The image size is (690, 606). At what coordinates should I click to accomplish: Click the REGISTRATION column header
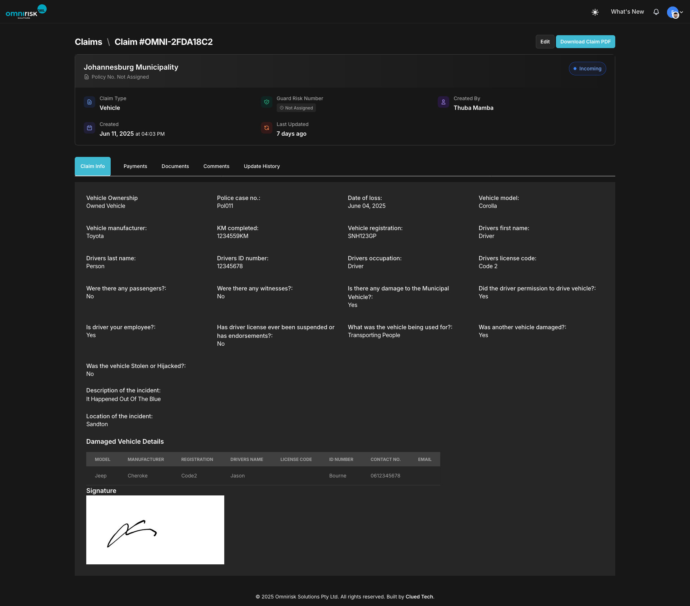[x=197, y=460]
